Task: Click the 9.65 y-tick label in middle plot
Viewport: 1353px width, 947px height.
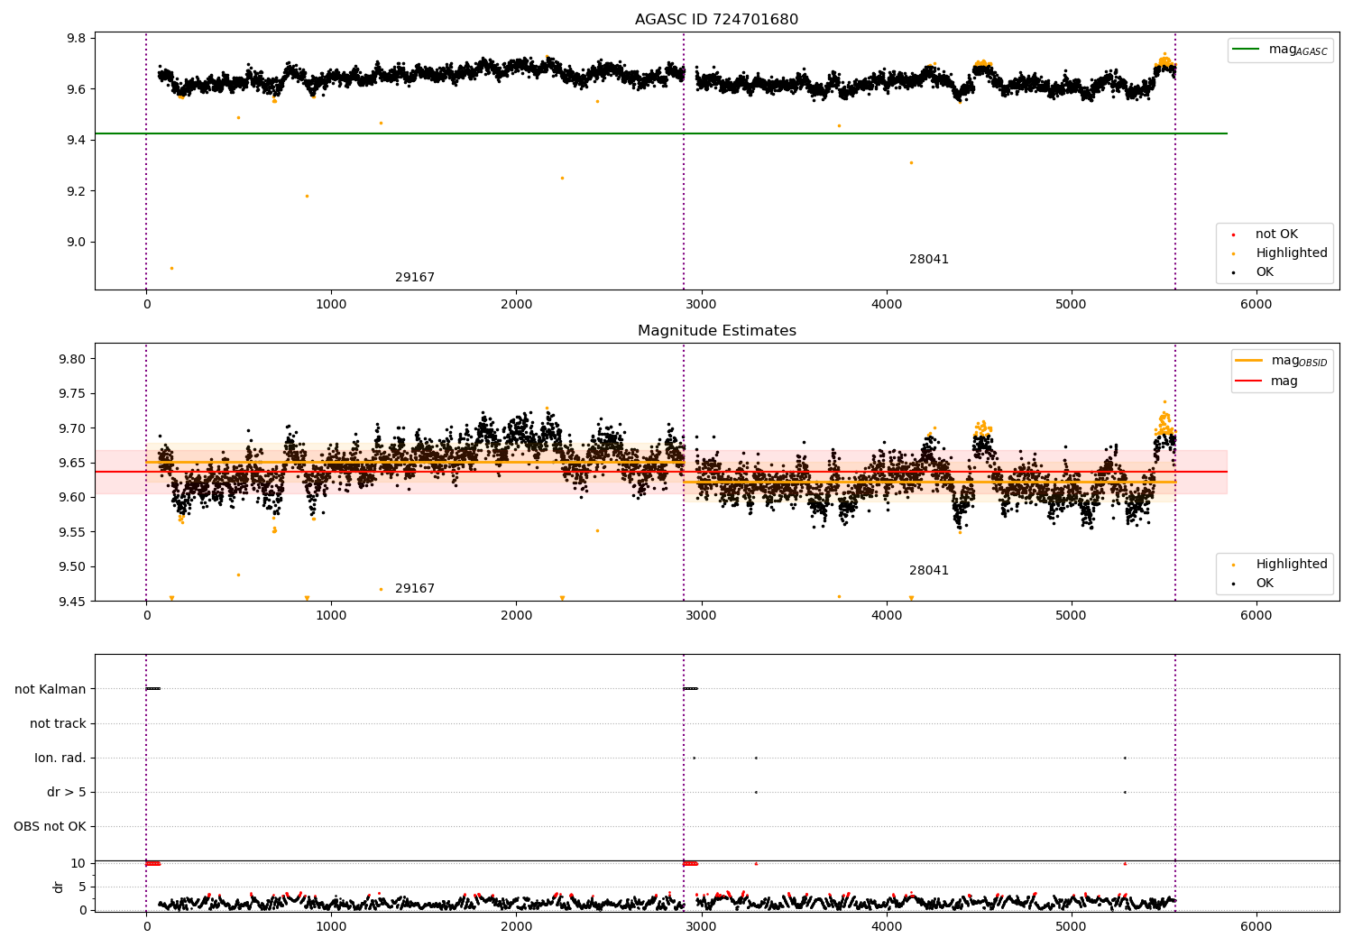Action: coord(73,464)
